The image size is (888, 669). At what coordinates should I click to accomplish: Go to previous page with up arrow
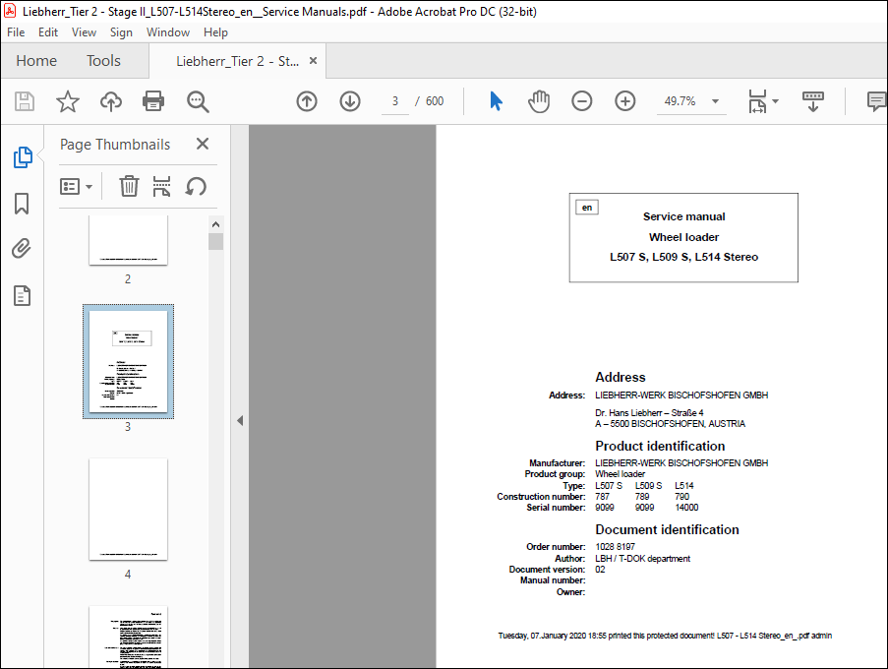tap(307, 101)
